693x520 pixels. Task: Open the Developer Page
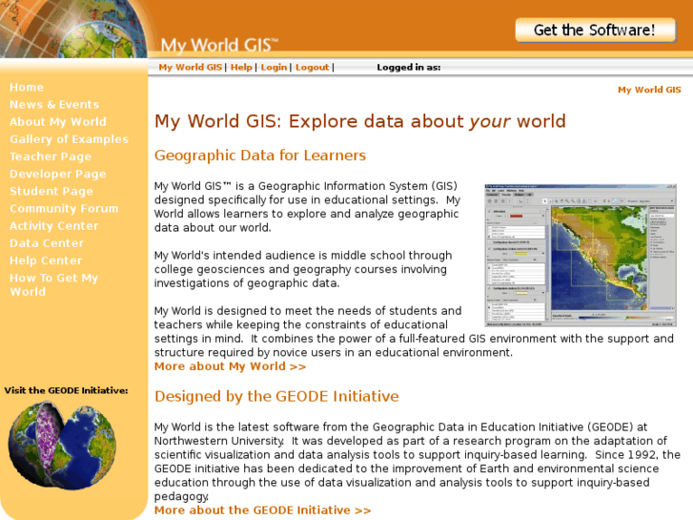[58, 174]
